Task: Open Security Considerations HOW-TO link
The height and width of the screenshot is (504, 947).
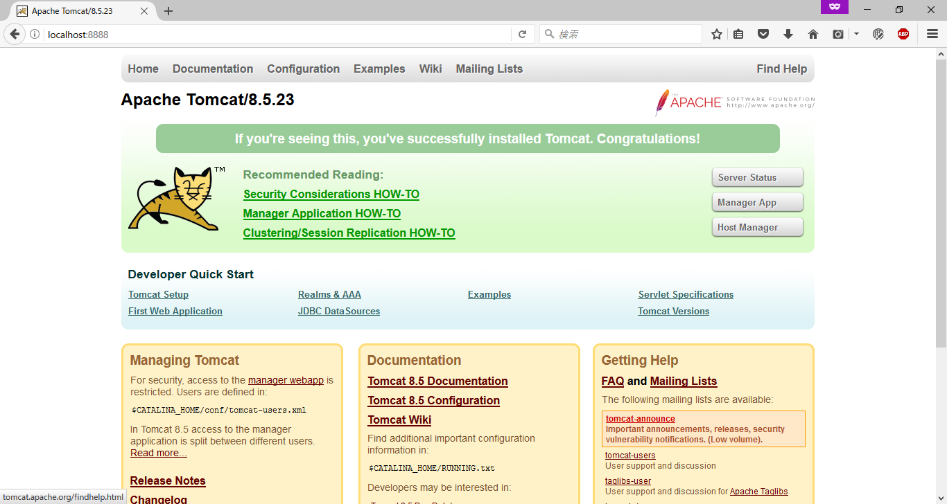Action: 331,194
